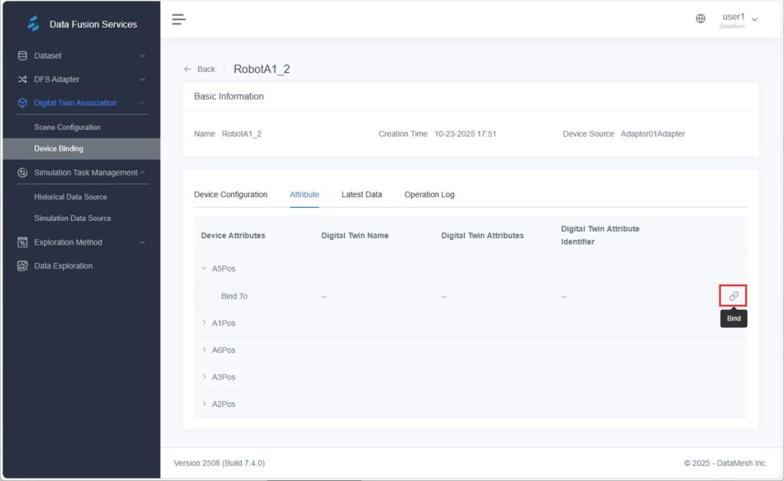The width and height of the screenshot is (784, 481).
Task: Click the DFS Adapter shuffle icon
Action: pyautogui.click(x=22, y=80)
